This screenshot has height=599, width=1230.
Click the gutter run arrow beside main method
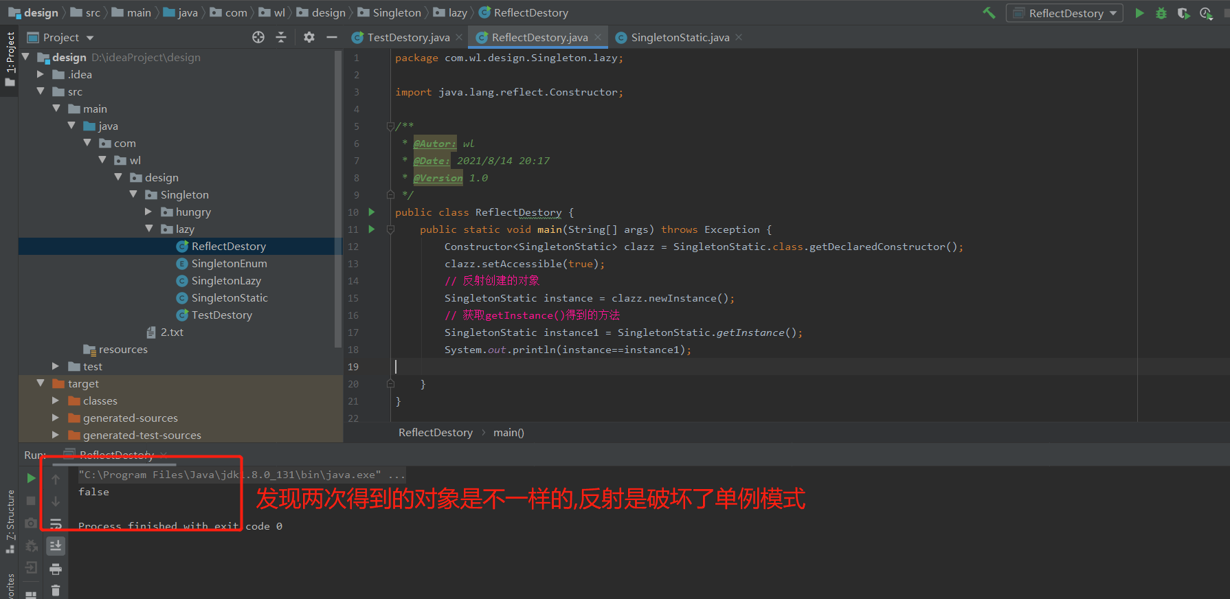coord(372,229)
